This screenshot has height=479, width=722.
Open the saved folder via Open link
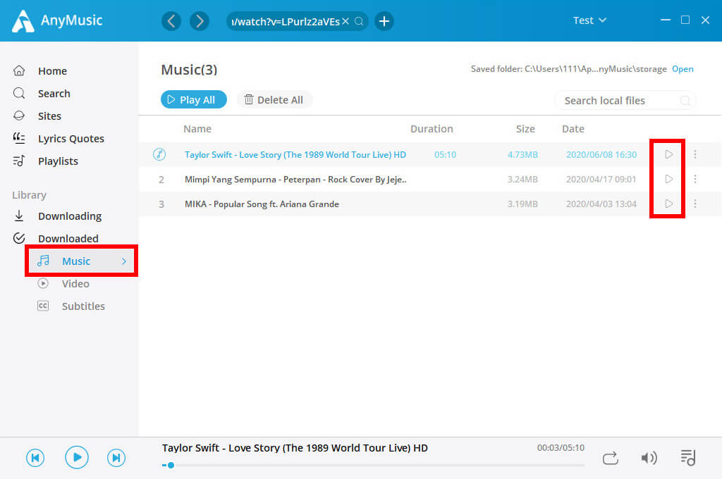click(x=683, y=68)
